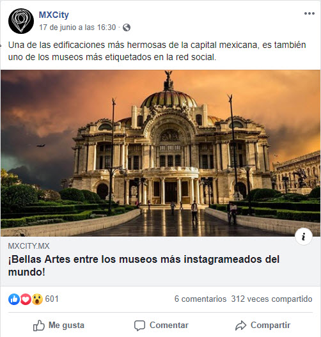The width and height of the screenshot is (321, 337).
Task: Open the 601 reactions count
Action: [52, 299]
